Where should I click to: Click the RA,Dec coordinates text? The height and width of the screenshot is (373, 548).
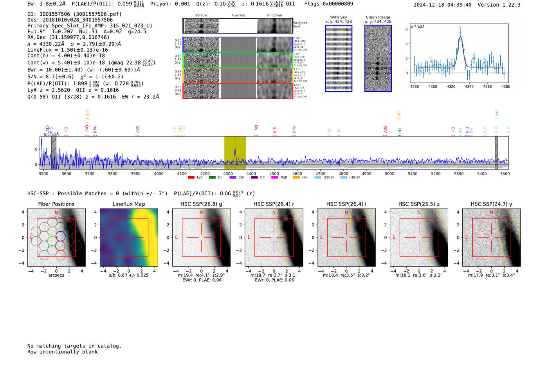68,38
